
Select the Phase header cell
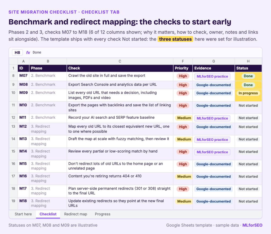pyautogui.click(x=48, y=68)
